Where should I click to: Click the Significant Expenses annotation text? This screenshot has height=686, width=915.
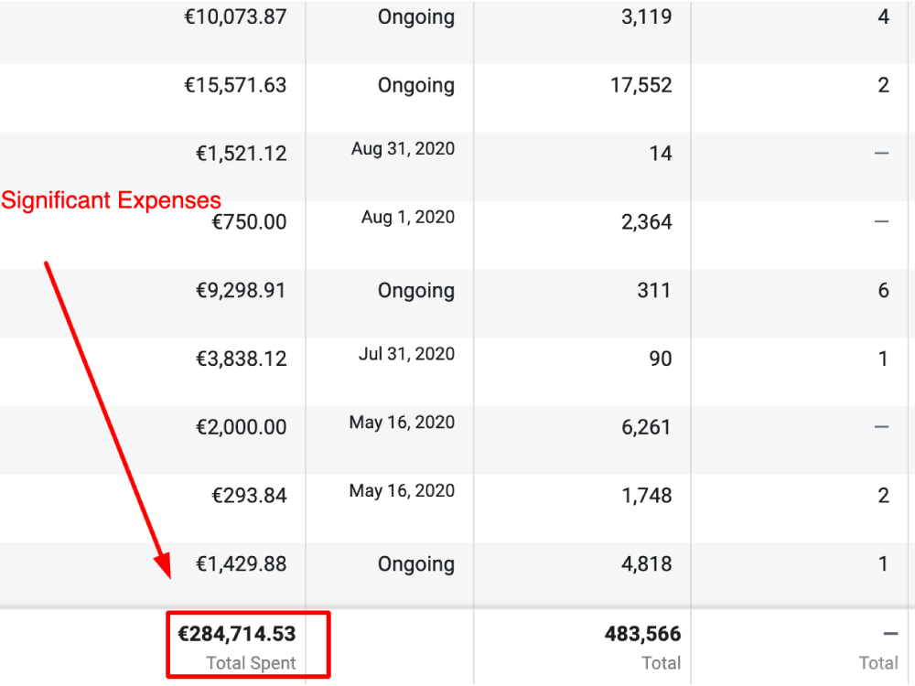(111, 200)
